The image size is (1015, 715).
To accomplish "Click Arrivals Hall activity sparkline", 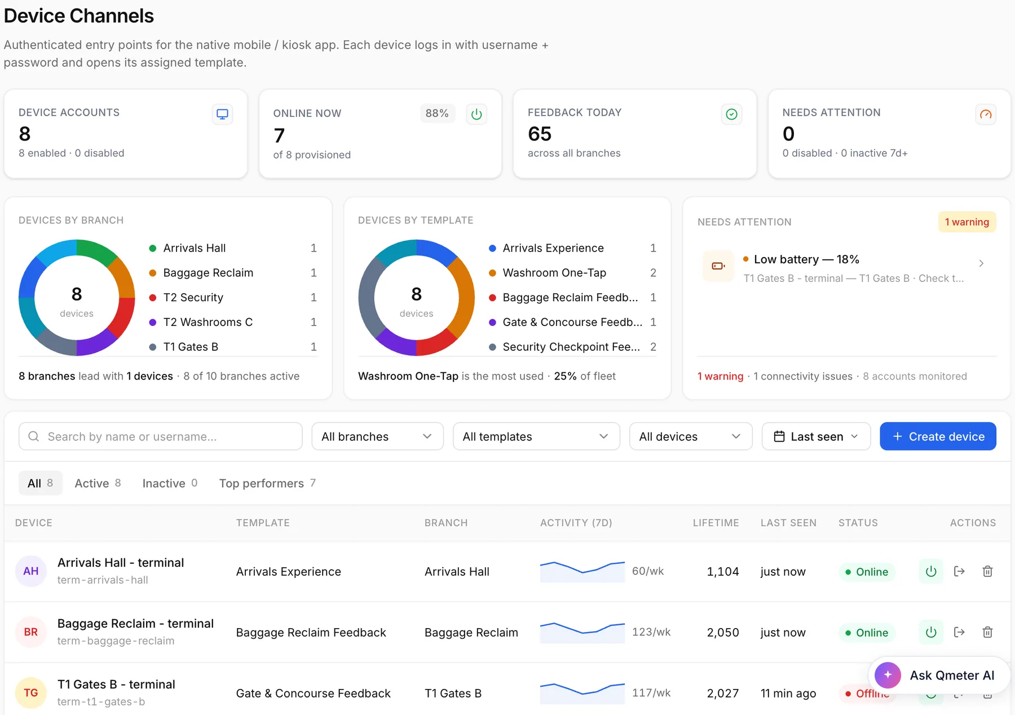I will click(x=582, y=571).
